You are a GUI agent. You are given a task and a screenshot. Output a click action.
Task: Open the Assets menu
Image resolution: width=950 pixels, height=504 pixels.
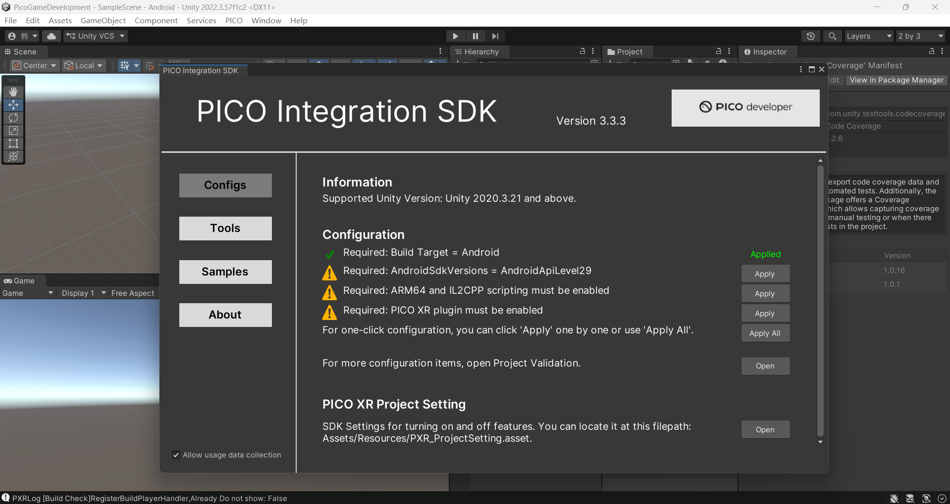60,20
